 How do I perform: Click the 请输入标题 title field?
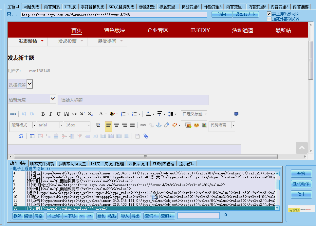(133, 100)
